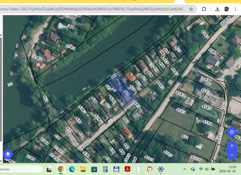241x175 pixels.
Task: Open File Explorer from the taskbar
Action: pyautogui.click(x=83, y=169)
